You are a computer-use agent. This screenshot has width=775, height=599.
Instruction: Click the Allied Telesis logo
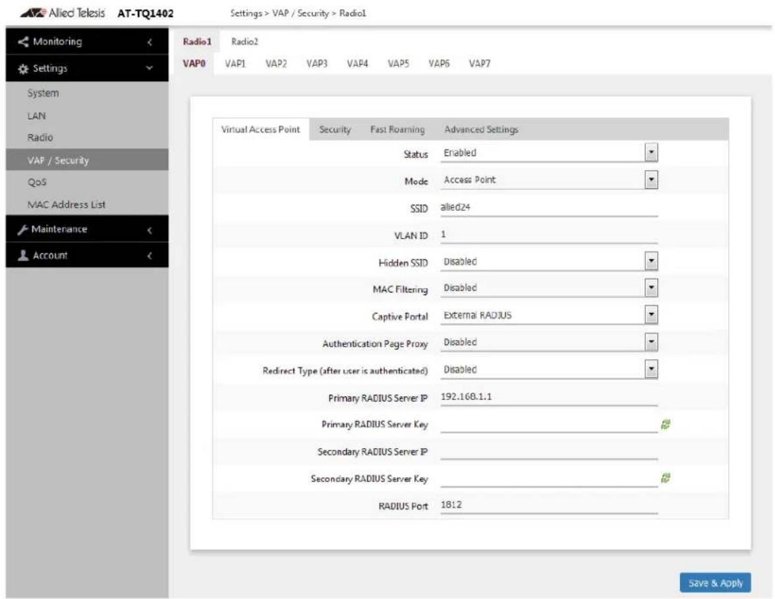point(62,13)
